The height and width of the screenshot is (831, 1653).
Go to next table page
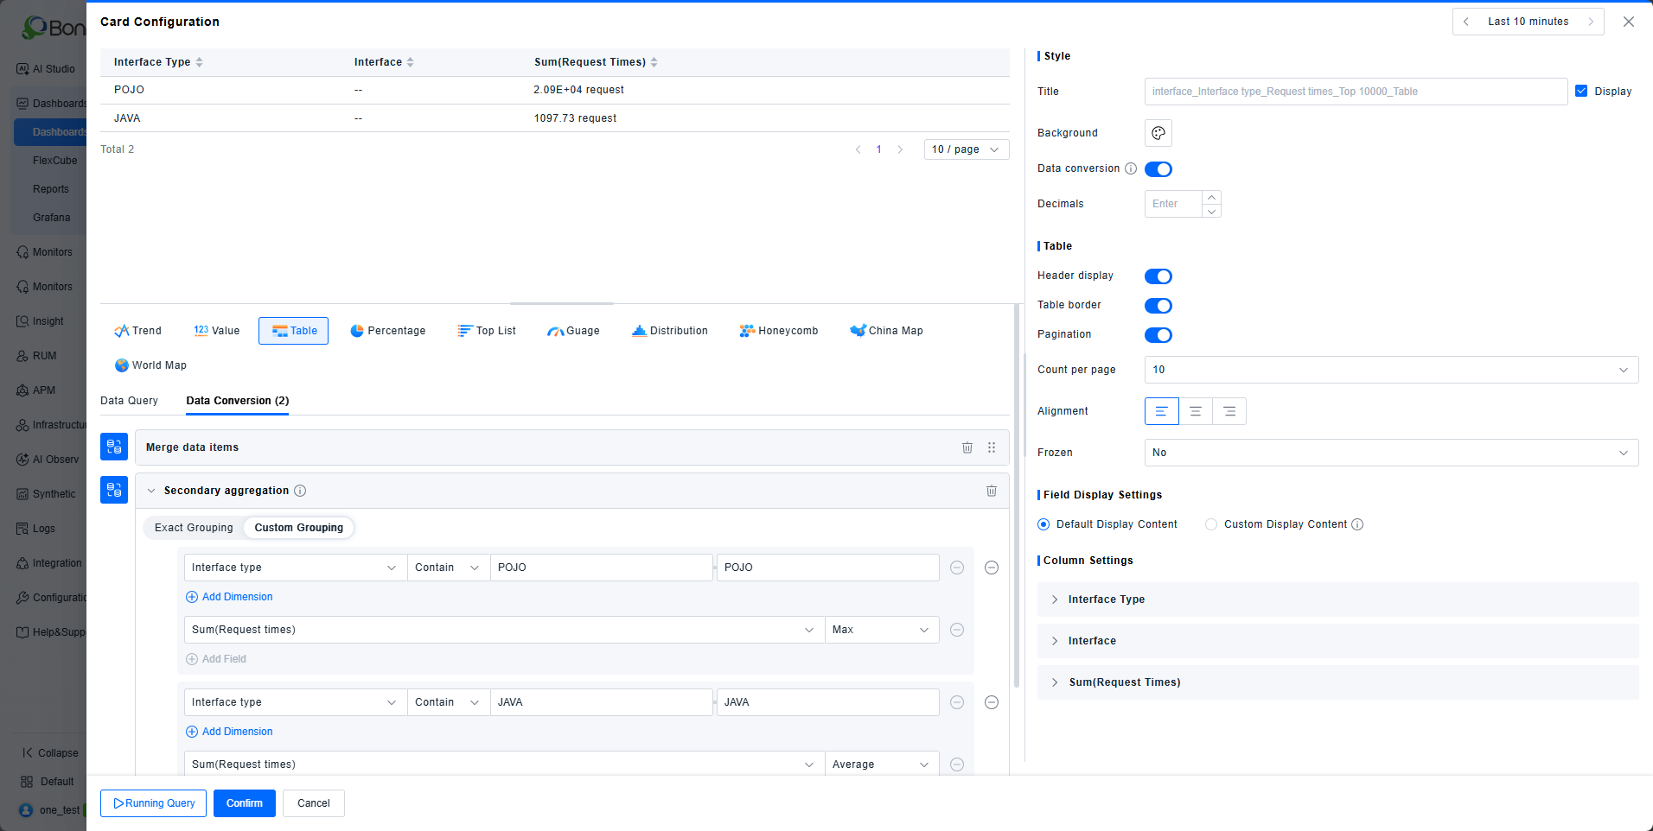click(x=900, y=149)
